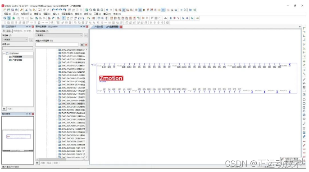Toggle auto-hide pin on page navigator panel
The image size is (309, 172).
pyautogui.click(x=30, y=26)
